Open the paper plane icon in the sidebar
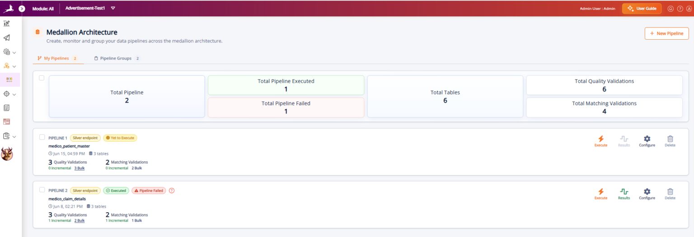The height and width of the screenshot is (237, 694). tap(7, 37)
